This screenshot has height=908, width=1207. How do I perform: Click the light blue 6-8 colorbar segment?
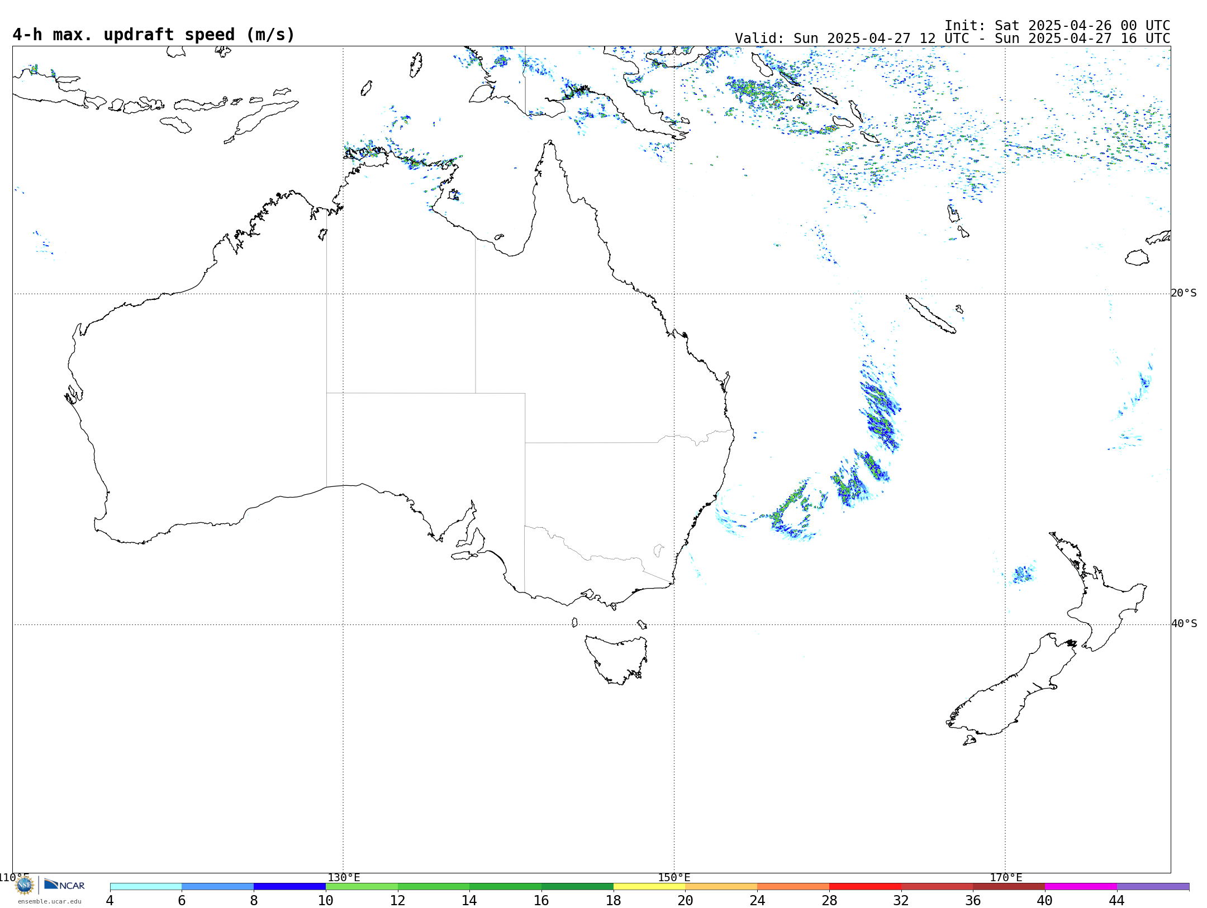218,887
